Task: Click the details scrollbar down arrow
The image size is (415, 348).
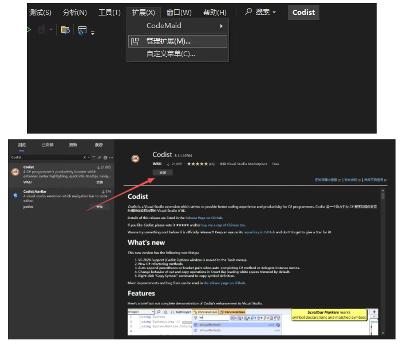Action: pyautogui.click(x=383, y=333)
